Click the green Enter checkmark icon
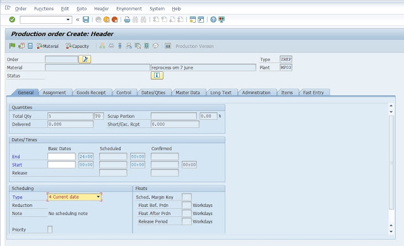 coord(12,20)
